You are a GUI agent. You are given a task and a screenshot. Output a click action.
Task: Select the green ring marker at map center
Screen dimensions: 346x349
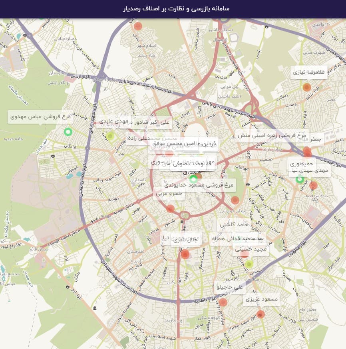click(x=193, y=179)
